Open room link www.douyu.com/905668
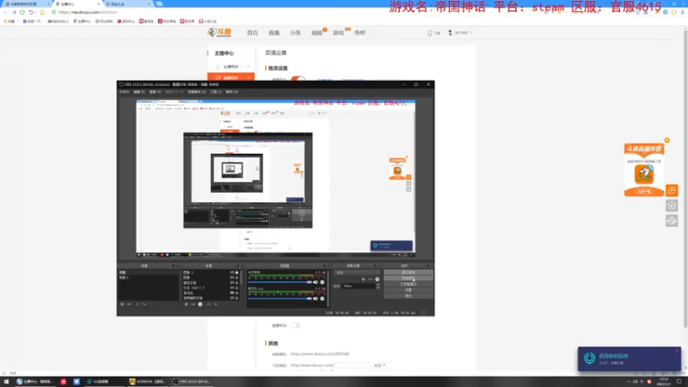The width and height of the screenshot is (688, 387). [320, 353]
